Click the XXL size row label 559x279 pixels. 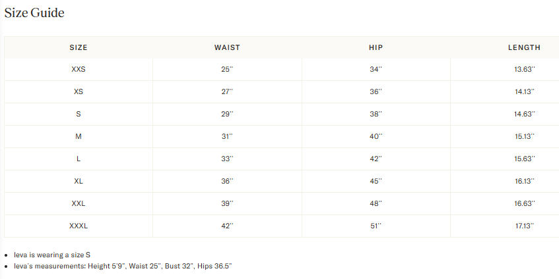pyautogui.click(x=79, y=203)
